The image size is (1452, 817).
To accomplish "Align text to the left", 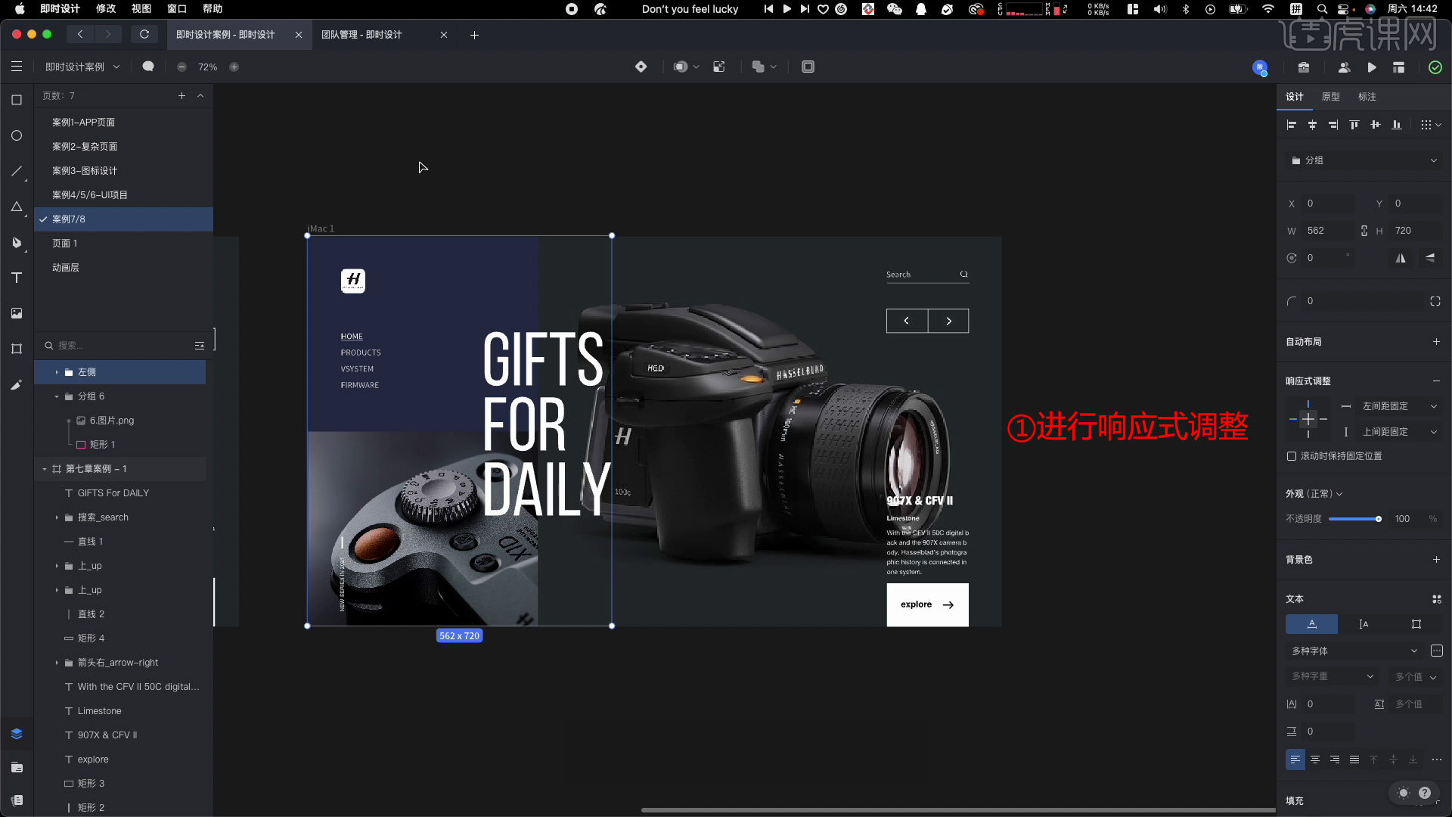I will [1295, 760].
